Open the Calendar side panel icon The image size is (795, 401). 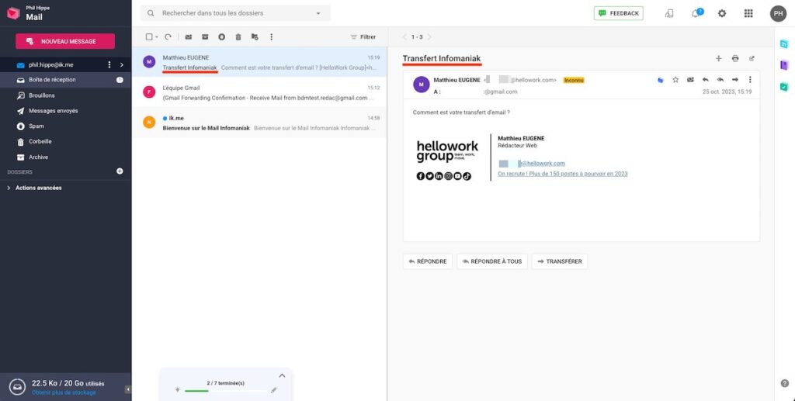(784, 44)
